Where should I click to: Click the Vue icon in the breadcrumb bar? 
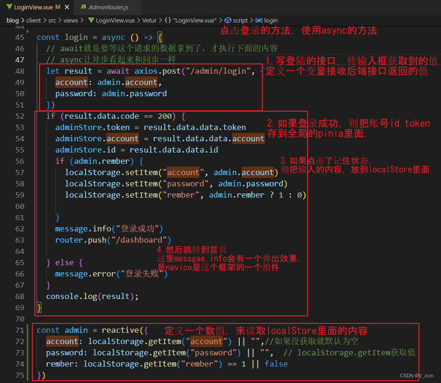click(91, 20)
